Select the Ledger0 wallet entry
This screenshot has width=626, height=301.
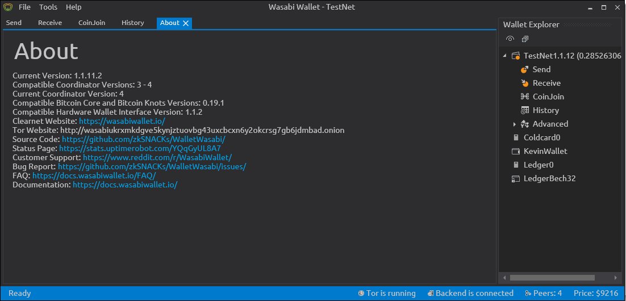pyautogui.click(x=539, y=165)
